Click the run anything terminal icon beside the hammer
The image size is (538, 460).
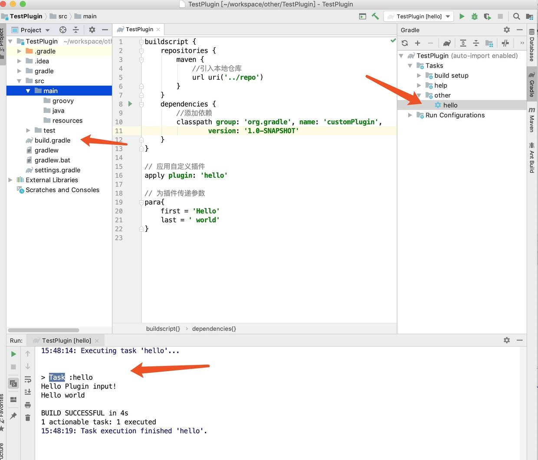(x=363, y=16)
